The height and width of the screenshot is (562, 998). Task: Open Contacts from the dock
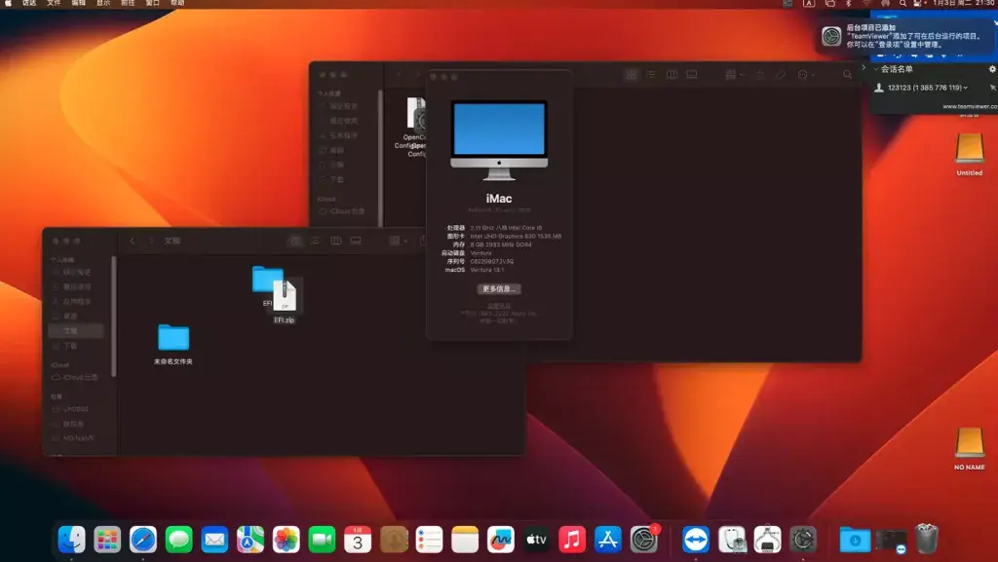[394, 540]
